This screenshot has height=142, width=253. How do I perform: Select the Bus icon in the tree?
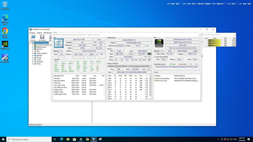tap(35, 51)
